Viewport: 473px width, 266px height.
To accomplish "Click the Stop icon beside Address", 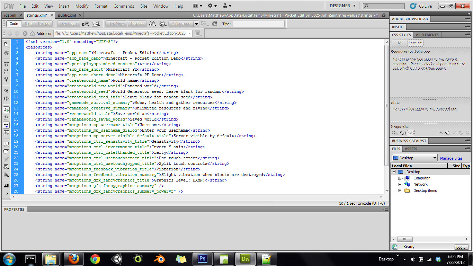I will 25,34.
